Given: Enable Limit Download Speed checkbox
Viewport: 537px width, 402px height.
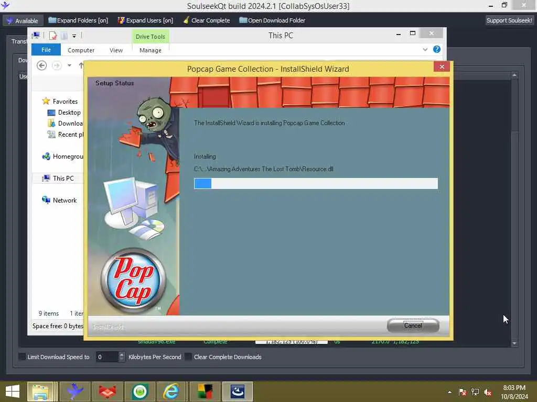Looking at the screenshot, I should click(x=22, y=357).
